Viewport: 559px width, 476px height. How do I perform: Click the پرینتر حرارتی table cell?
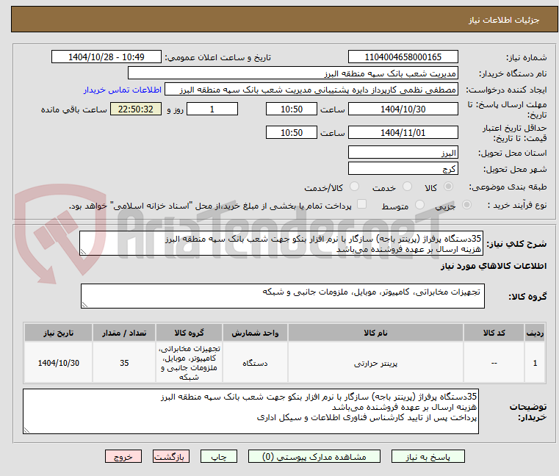pyautogui.click(x=375, y=363)
